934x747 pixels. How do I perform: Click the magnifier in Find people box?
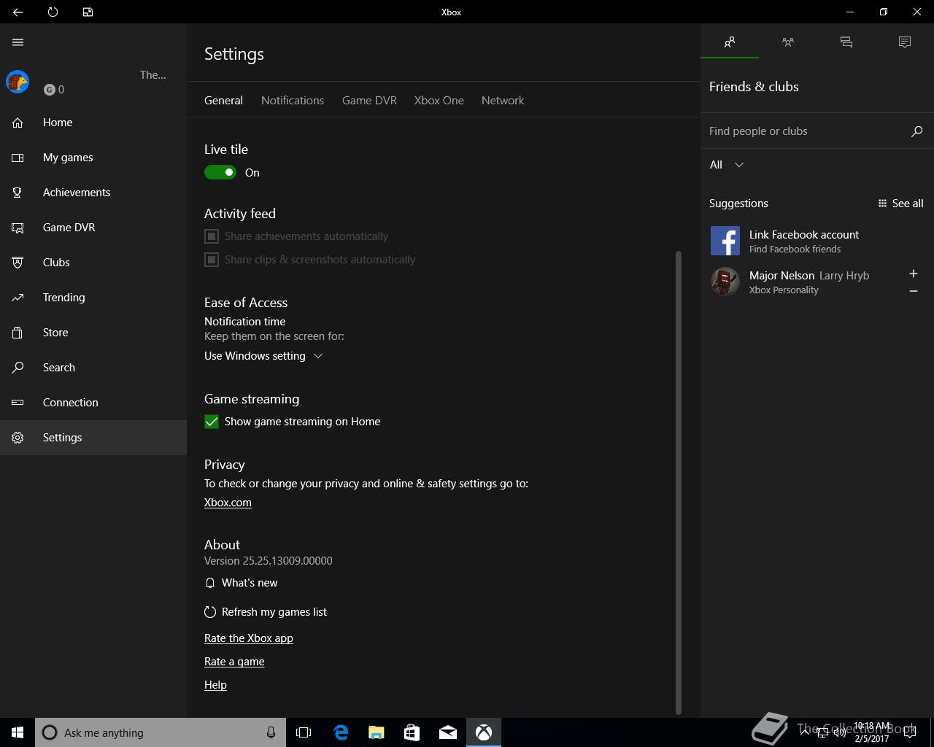[917, 131]
